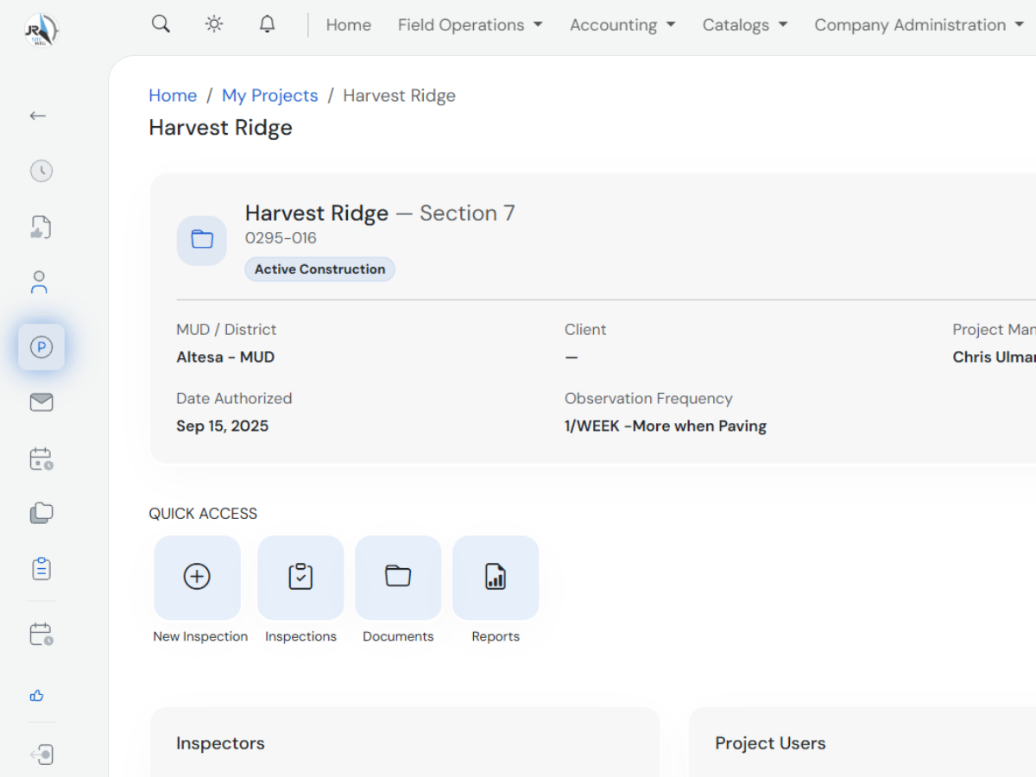This screenshot has height=777, width=1036.
Task: Open the Reports quick access tile
Action: point(496,578)
